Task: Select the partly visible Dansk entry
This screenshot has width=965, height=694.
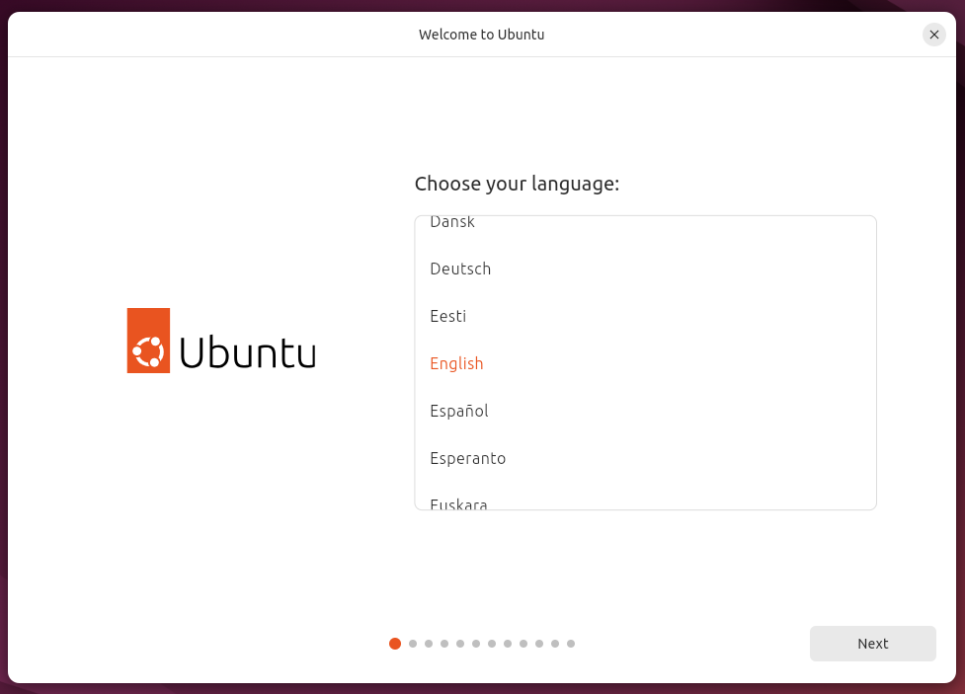Action: point(646,231)
